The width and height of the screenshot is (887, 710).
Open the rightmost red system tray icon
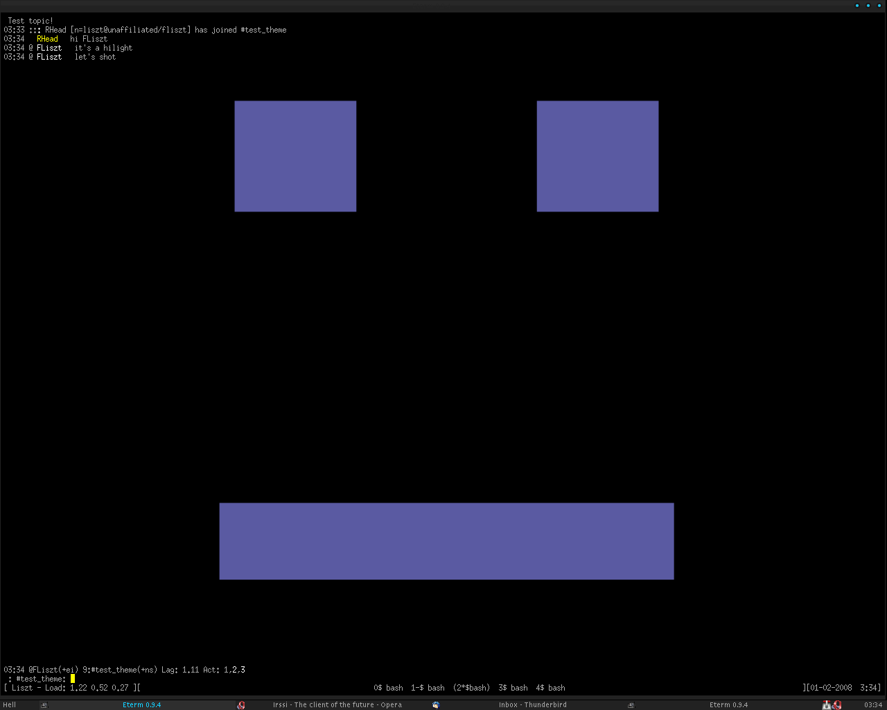click(x=837, y=705)
